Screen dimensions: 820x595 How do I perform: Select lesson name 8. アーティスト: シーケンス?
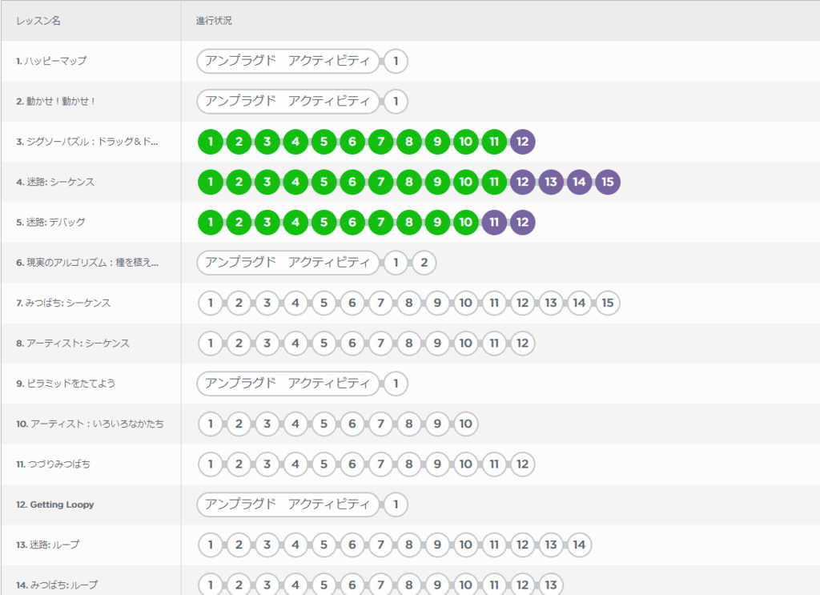(73, 343)
